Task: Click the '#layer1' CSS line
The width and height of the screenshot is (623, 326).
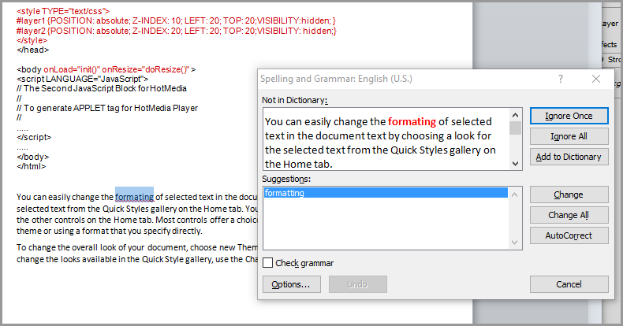Action: point(176,20)
